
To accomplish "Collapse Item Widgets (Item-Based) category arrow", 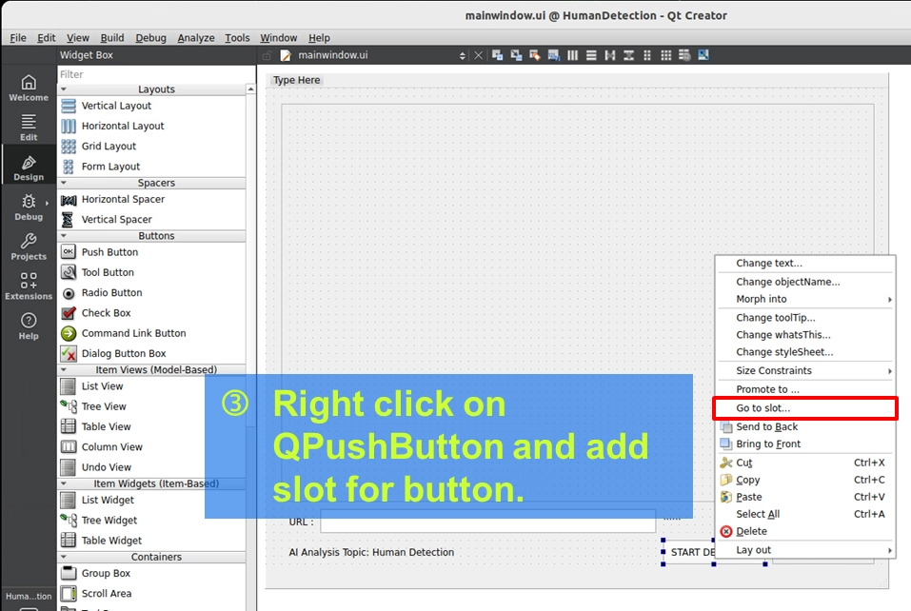I will pyautogui.click(x=64, y=483).
